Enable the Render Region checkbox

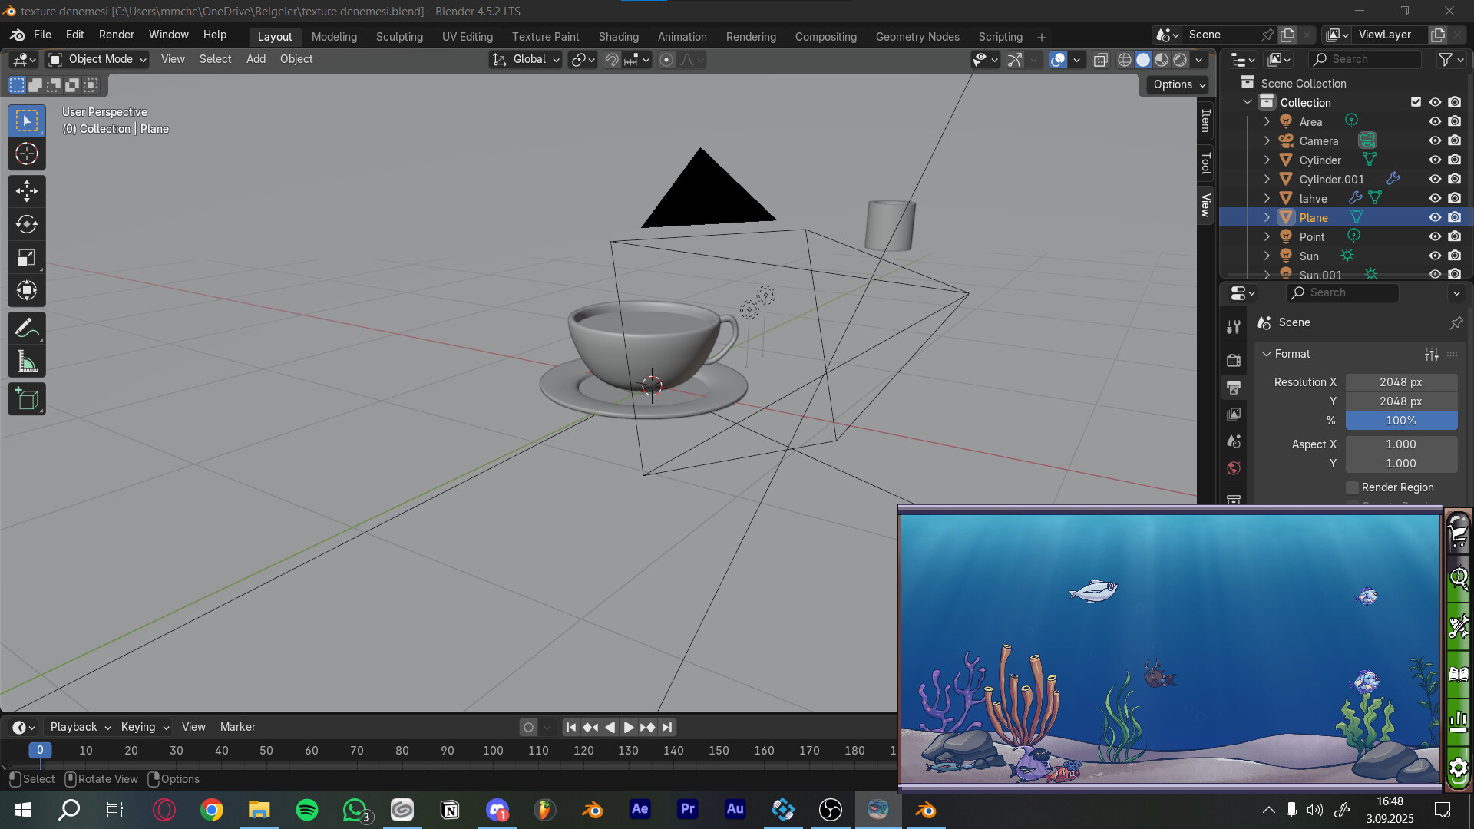point(1352,487)
